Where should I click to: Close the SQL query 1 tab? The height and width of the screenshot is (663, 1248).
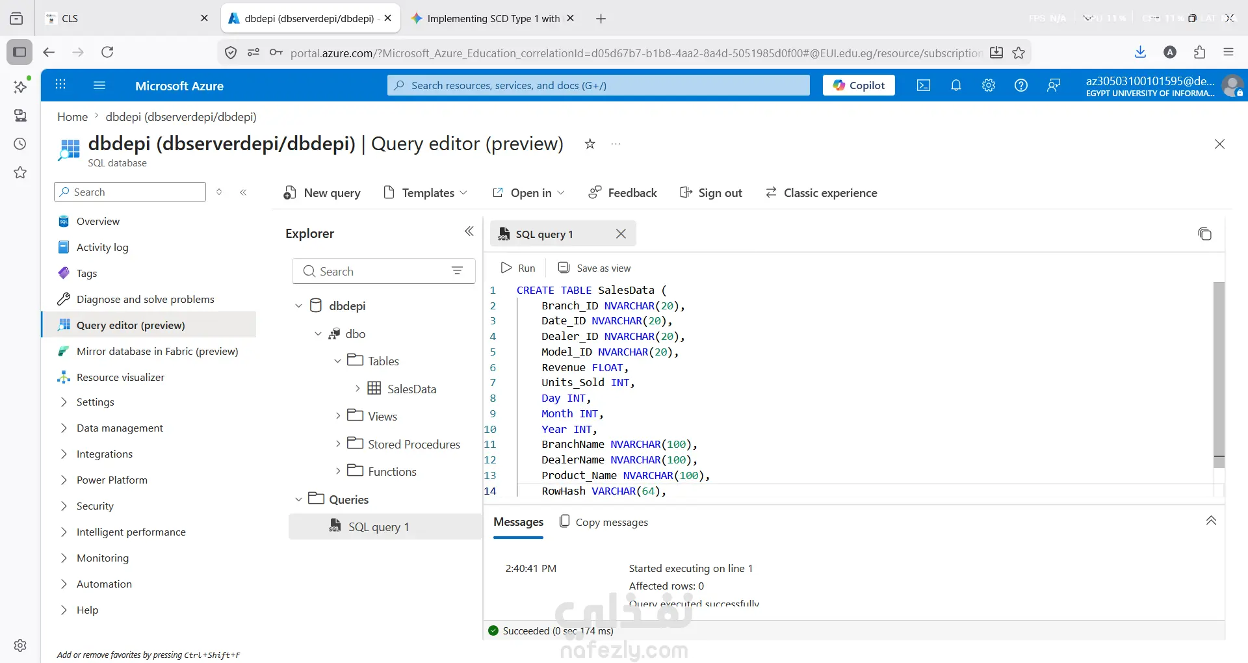click(621, 234)
